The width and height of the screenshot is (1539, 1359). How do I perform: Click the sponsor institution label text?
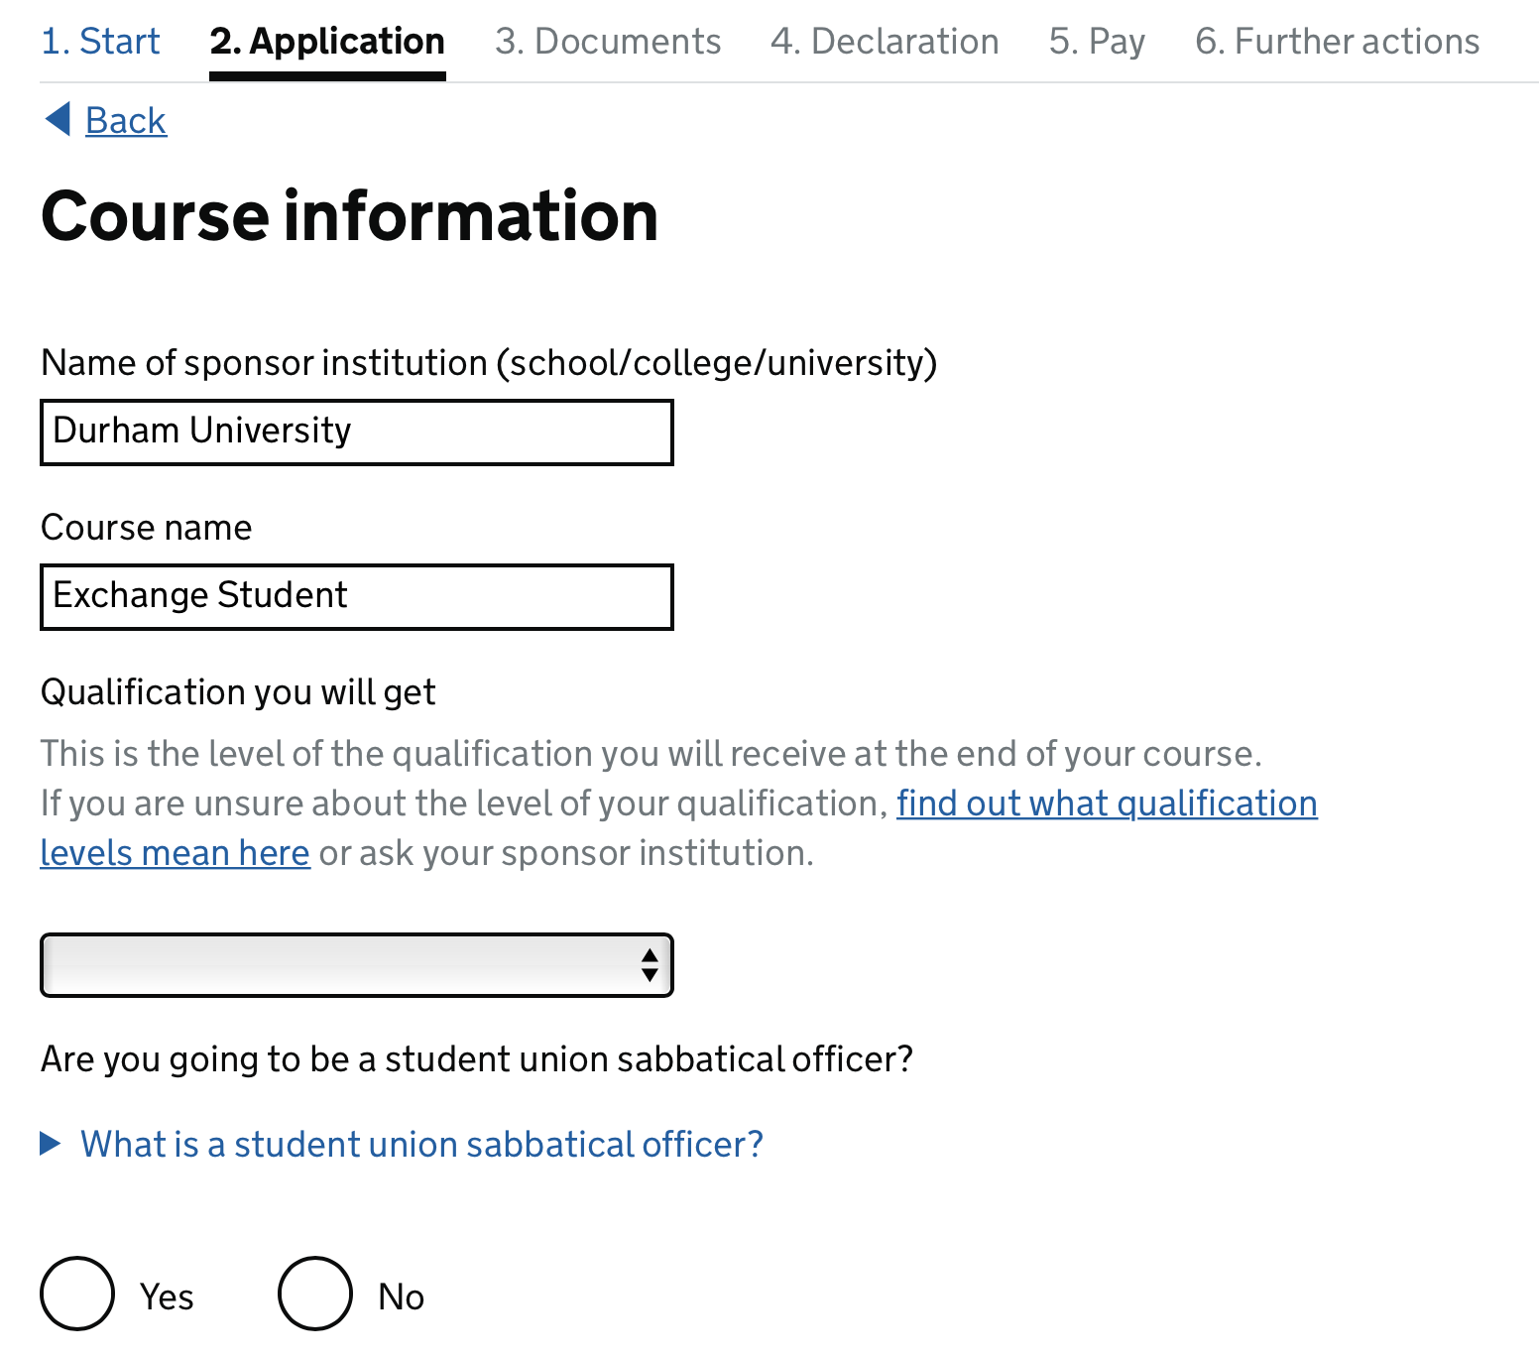489,363
